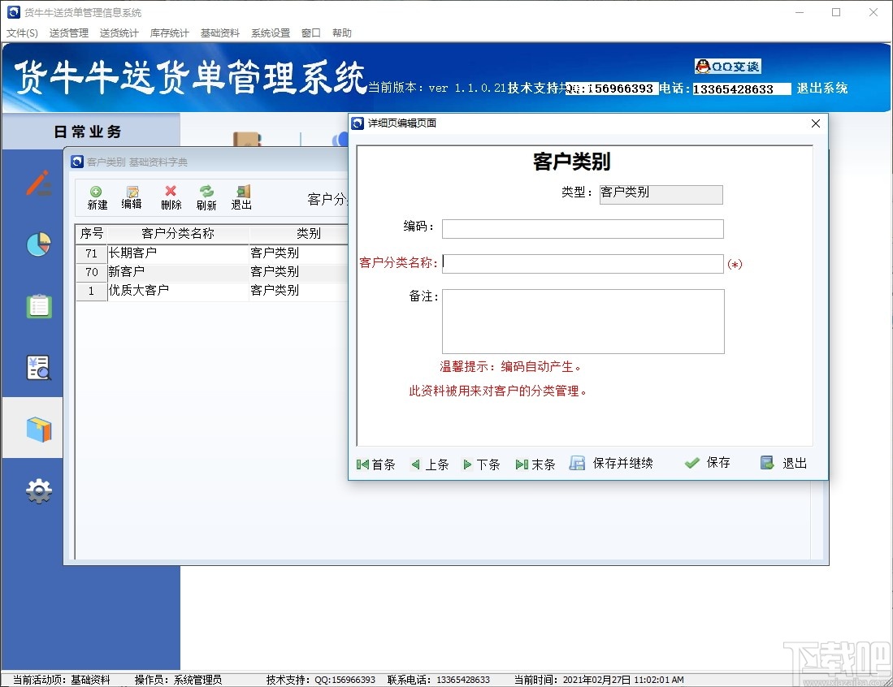Click the pencil-shaped daily business sidebar icon
Image resolution: width=893 pixels, height=687 pixels.
[x=37, y=184]
